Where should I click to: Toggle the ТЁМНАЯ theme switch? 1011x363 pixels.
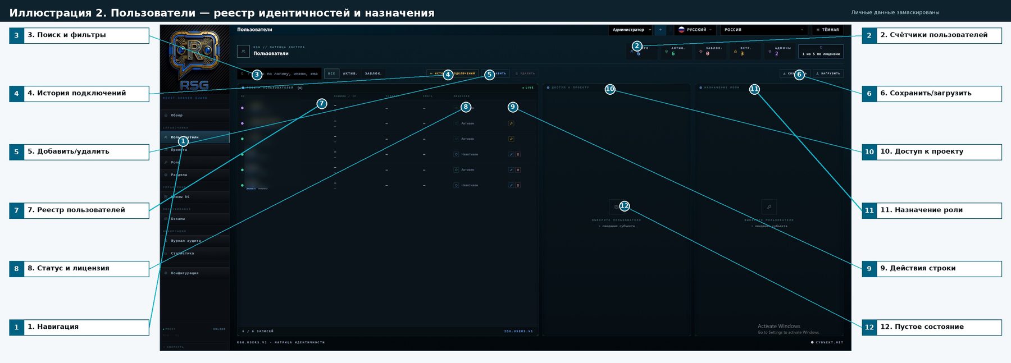click(827, 30)
